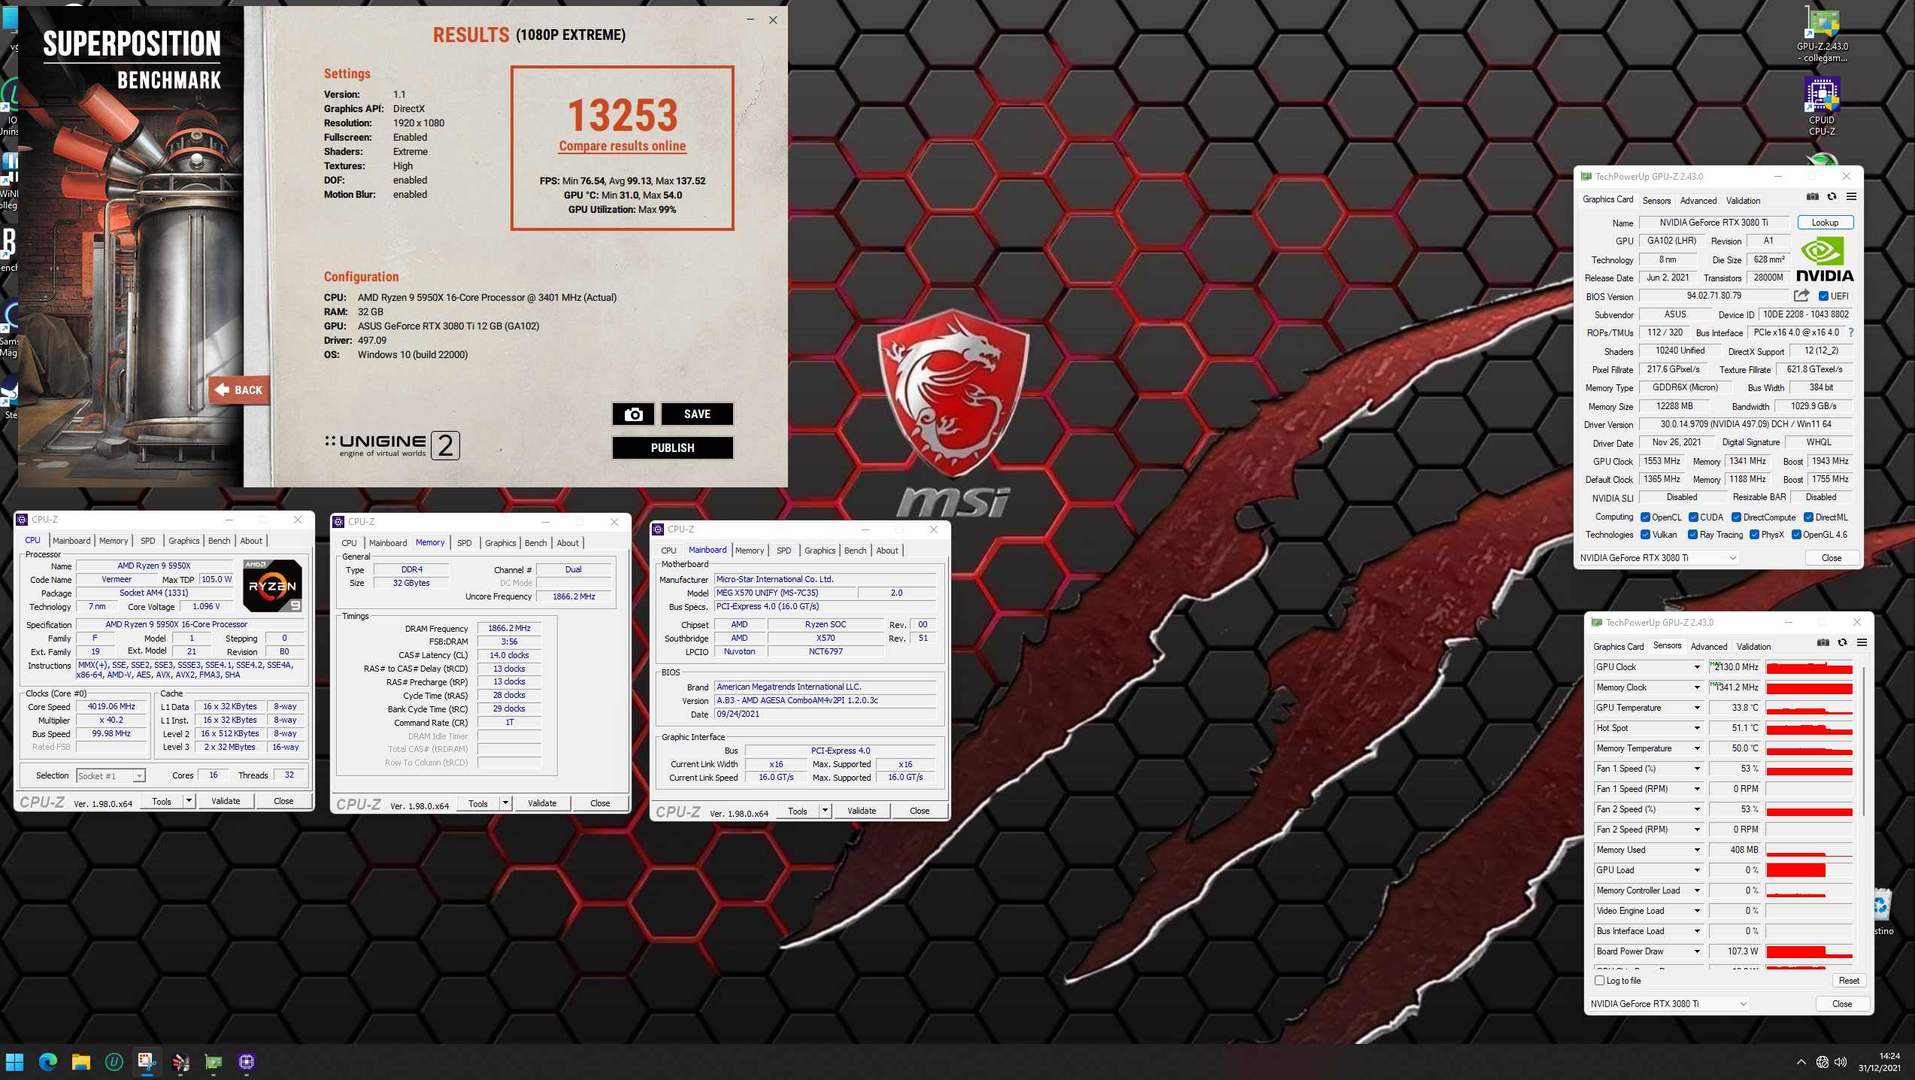The width and height of the screenshot is (1915, 1080).
Task: Toggle the UEFI checkbox in GPU-Z
Action: (x=1823, y=296)
